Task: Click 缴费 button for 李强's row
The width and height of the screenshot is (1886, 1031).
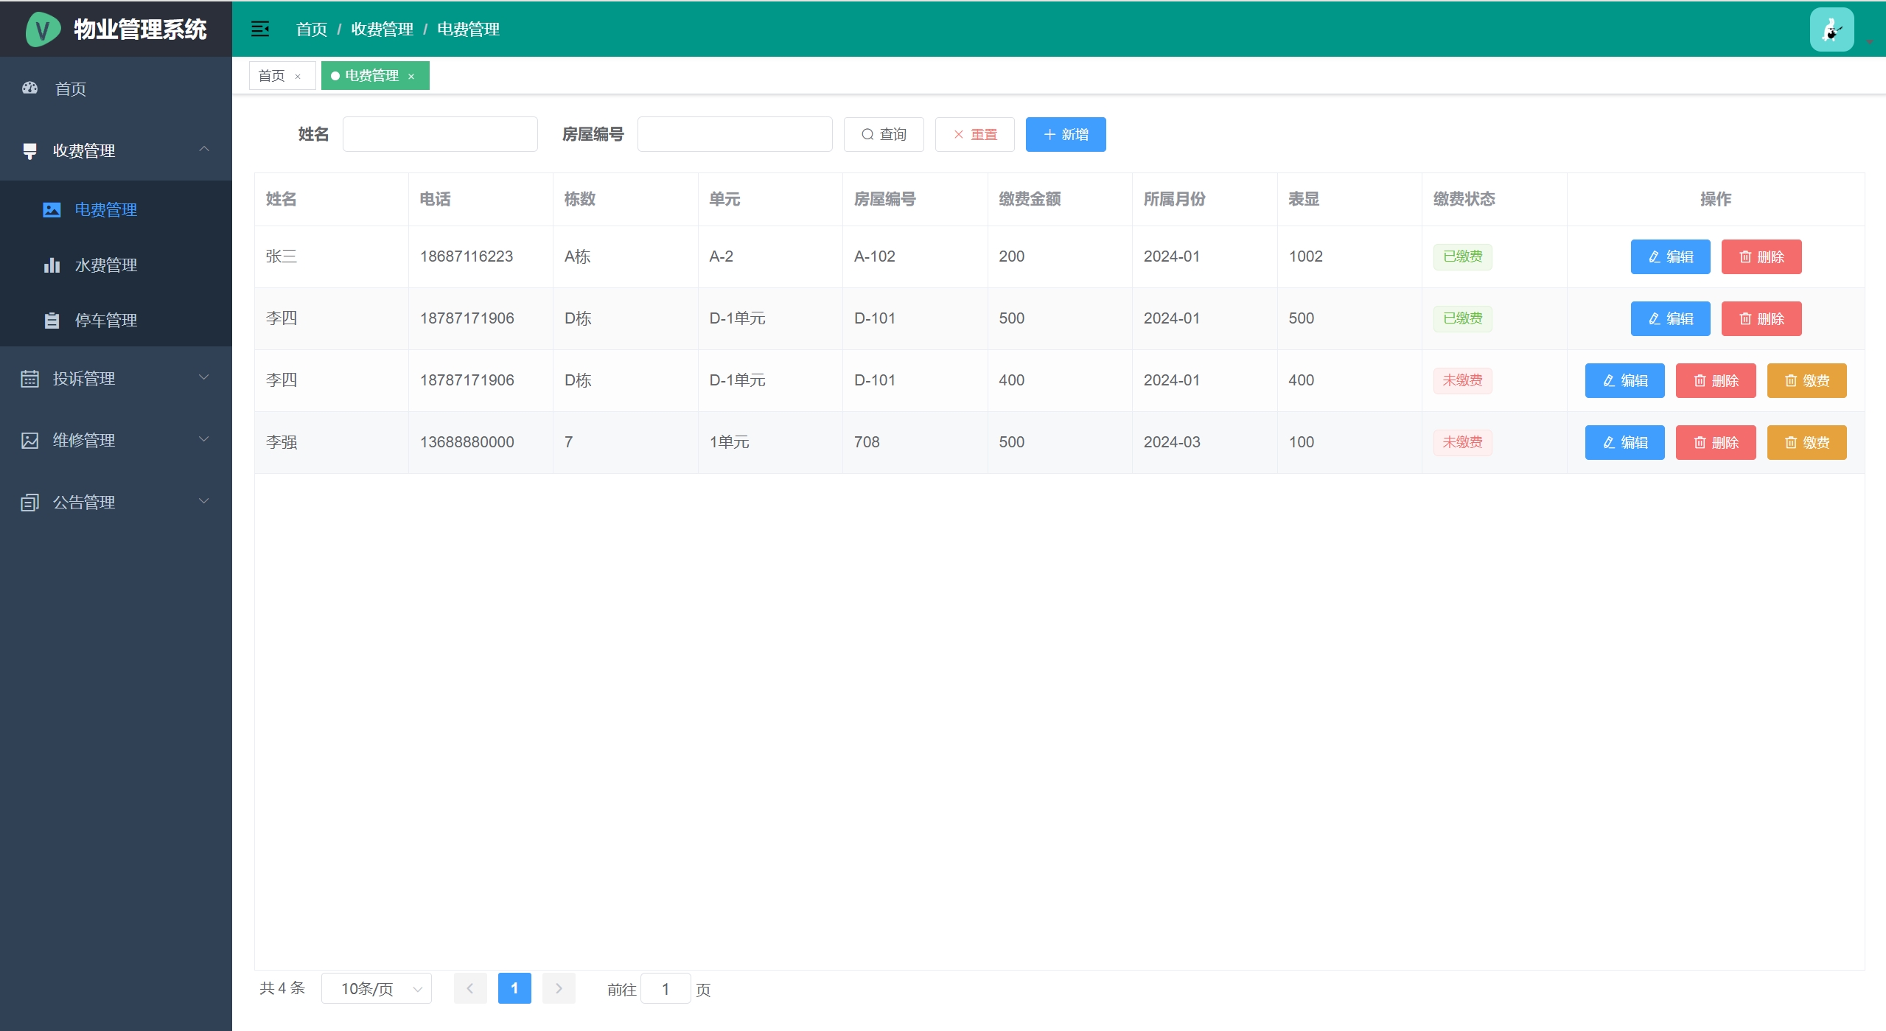Action: pyautogui.click(x=1806, y=443)
